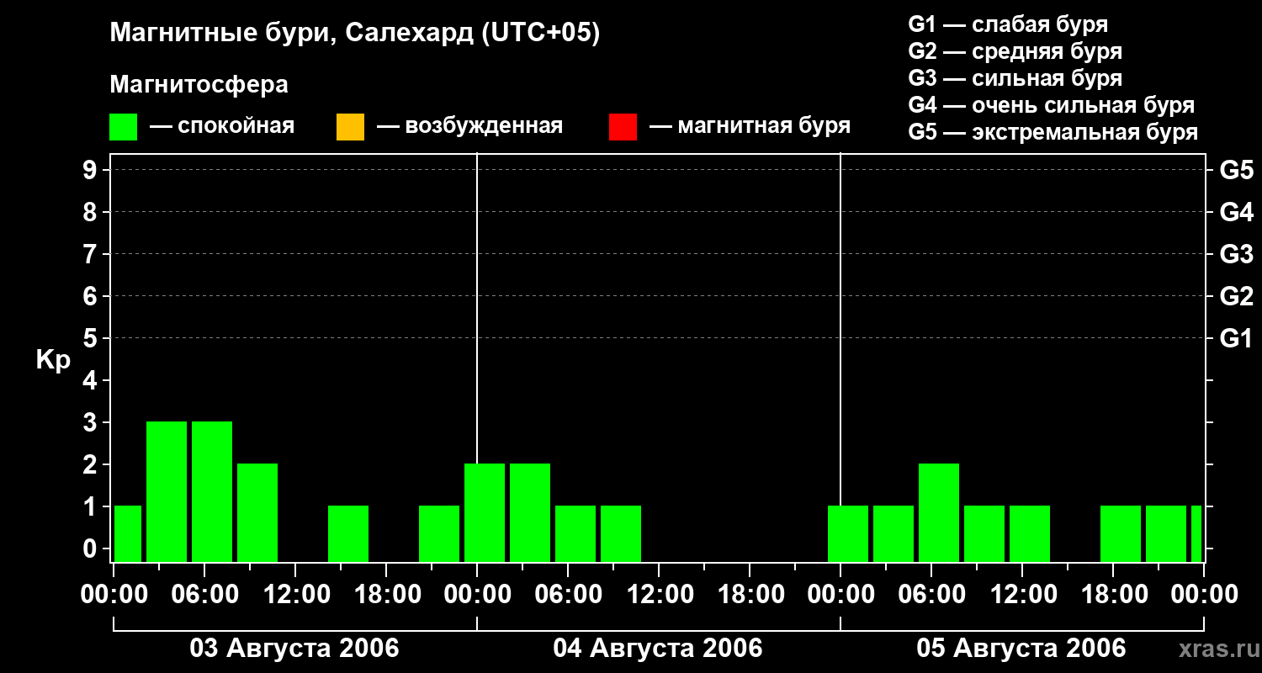Click the only Kp 2 bar on 03 Августа
The image size is (1262, 673).
click(x=257, y=512)
